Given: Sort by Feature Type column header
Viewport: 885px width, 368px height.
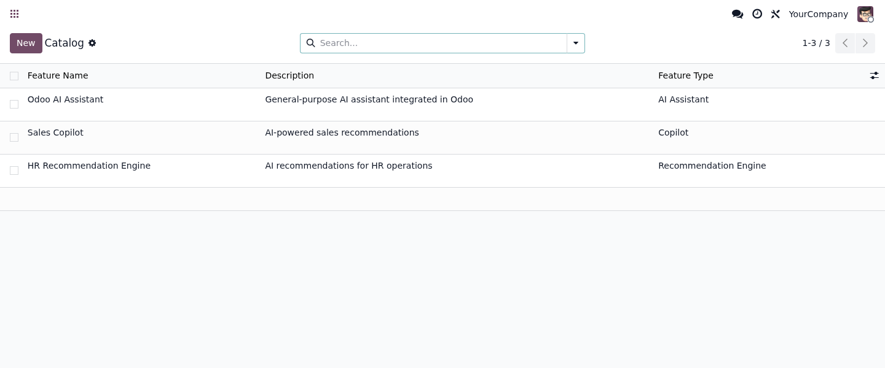Looking at the screenshot, I should pyautogui.click(x=686, y=75).
